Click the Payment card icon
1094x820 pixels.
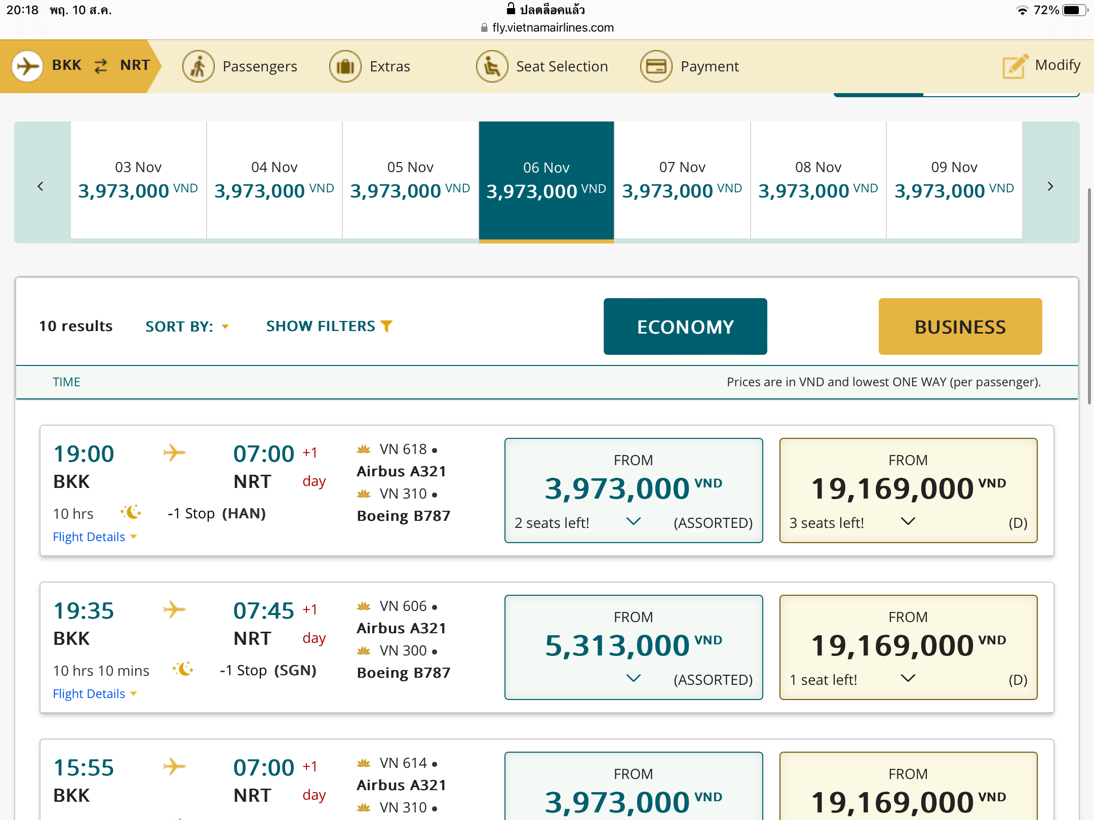656,66
